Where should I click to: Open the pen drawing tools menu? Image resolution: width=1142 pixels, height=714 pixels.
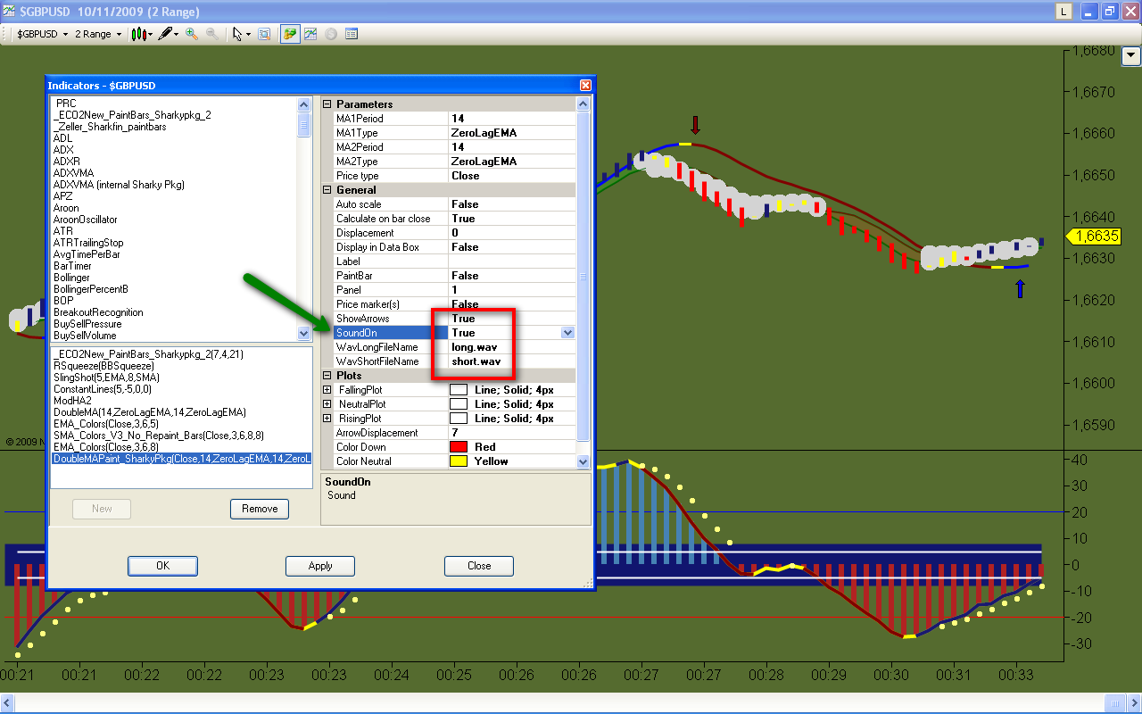coord(168,34)
